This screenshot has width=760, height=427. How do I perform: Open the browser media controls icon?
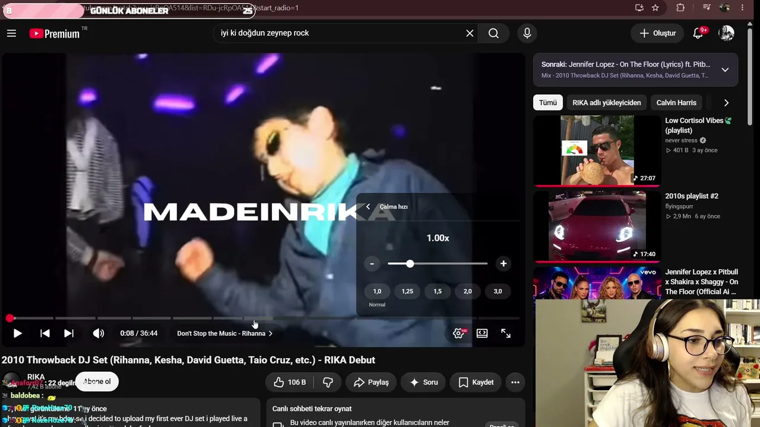click(707, 8)
